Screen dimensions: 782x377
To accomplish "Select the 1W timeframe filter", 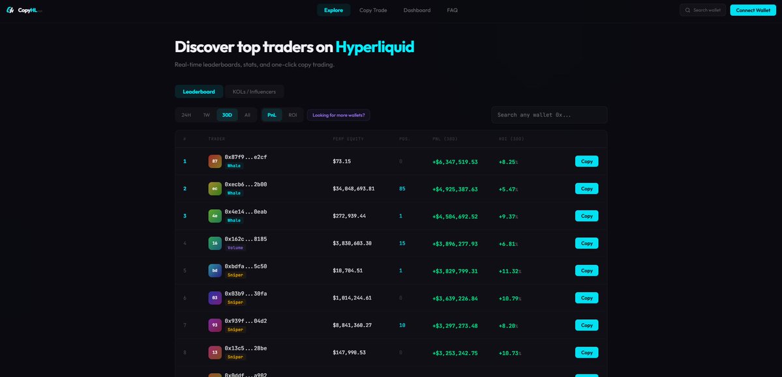I will point(206,115).
